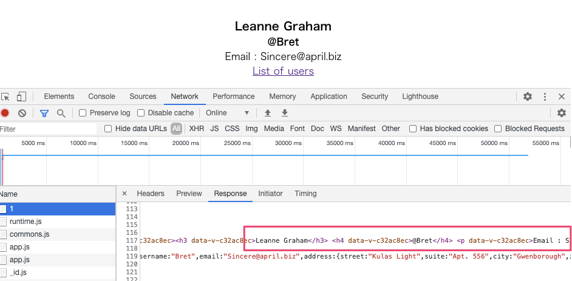Screen dimensions: 572x281
Task: Click the network filter text field
Action: pos(49,129)
